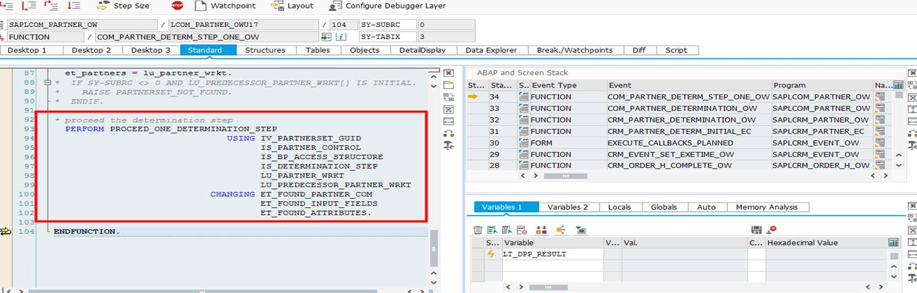Click the red-yellow blocks icon in variables toolbar

[541, 230]
